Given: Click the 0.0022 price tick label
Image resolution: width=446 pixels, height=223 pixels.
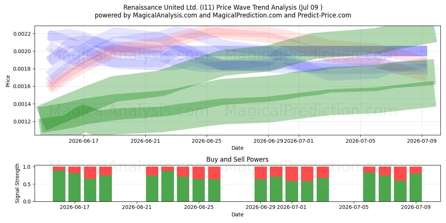Looking at the screenshot, I should [x=23, y=34].
